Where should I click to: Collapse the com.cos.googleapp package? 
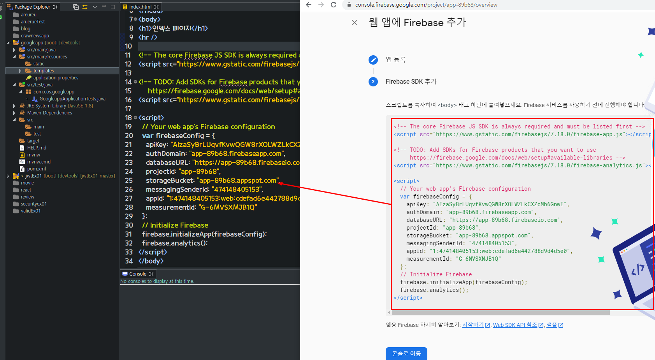click(21, 92)
